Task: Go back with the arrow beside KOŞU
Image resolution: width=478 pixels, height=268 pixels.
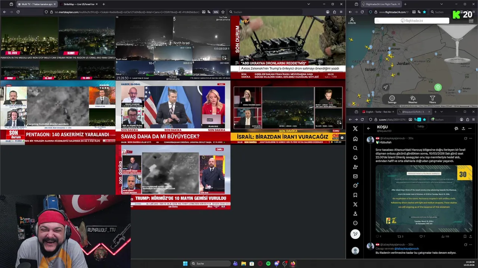Action: 369,128
